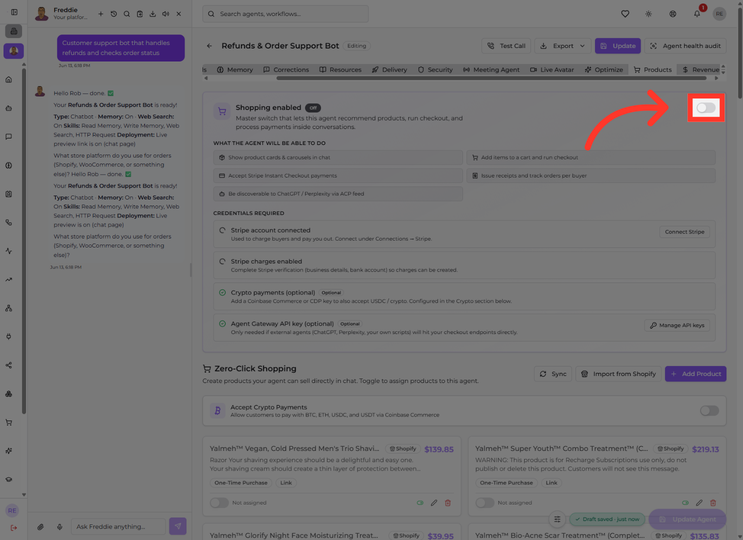Click the sliders icon beside Draft saved
Screen dimensions: 743x540
[x=557, y=519]
